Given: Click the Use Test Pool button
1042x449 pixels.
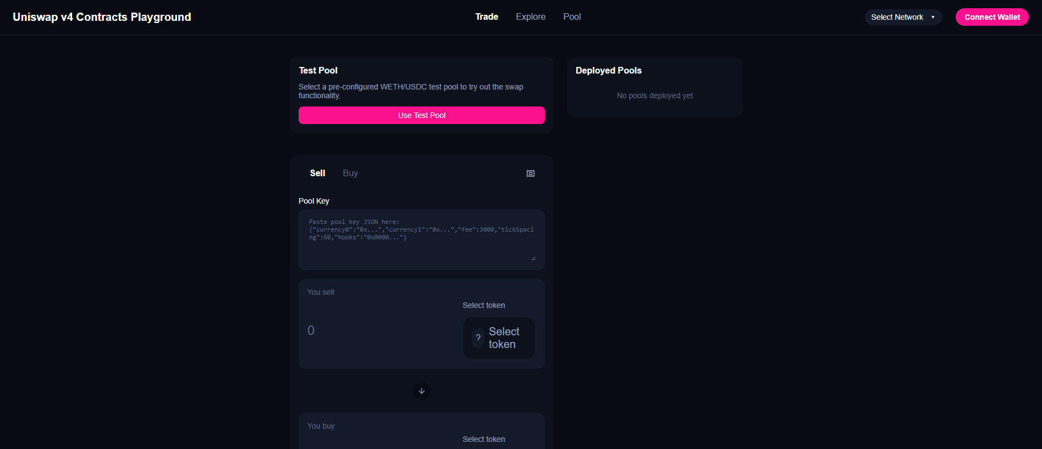Looking at the screenshot, I should (x=422, y=115).
